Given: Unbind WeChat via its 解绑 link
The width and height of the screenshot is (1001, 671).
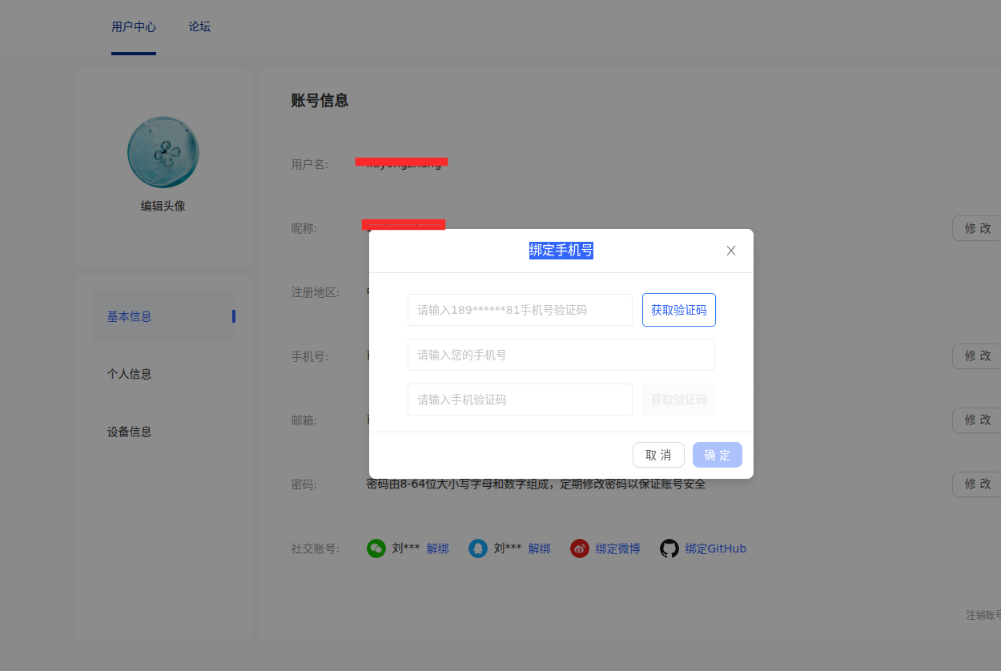Looking at the screenshot, I should pyautogui.click(x=437, y=548).
